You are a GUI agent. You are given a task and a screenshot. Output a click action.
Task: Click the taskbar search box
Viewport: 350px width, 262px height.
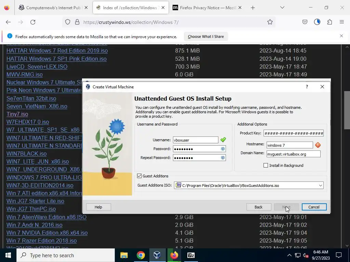pyautogui.click(x=66, y=255)
